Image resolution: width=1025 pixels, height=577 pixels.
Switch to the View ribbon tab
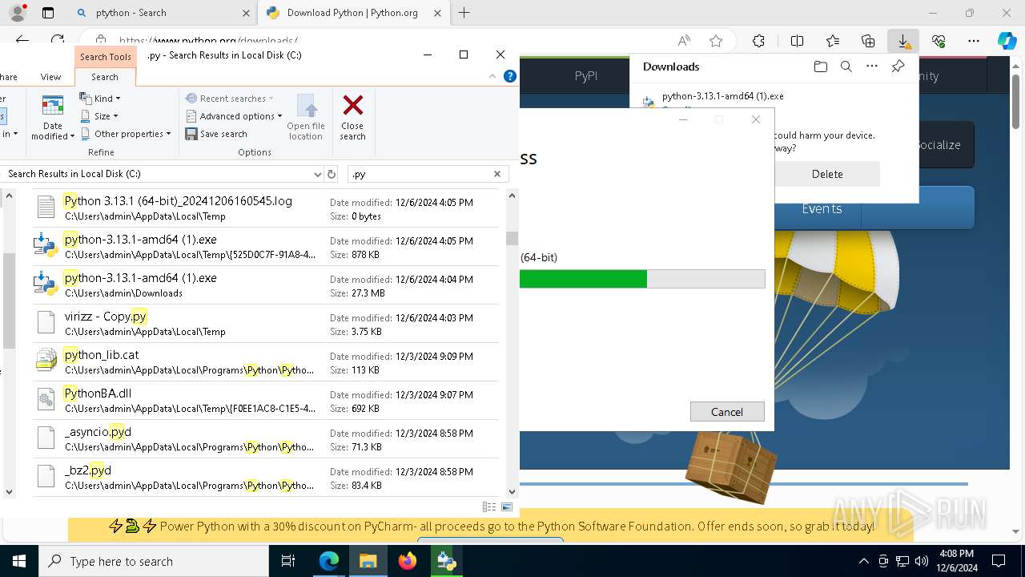50,77
